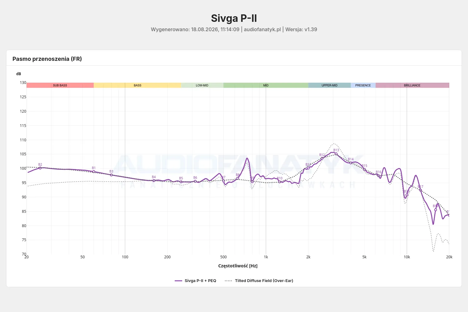468x312 pixels.
Task: Select the B1 PEQ band marker
Action: [94, 172]
